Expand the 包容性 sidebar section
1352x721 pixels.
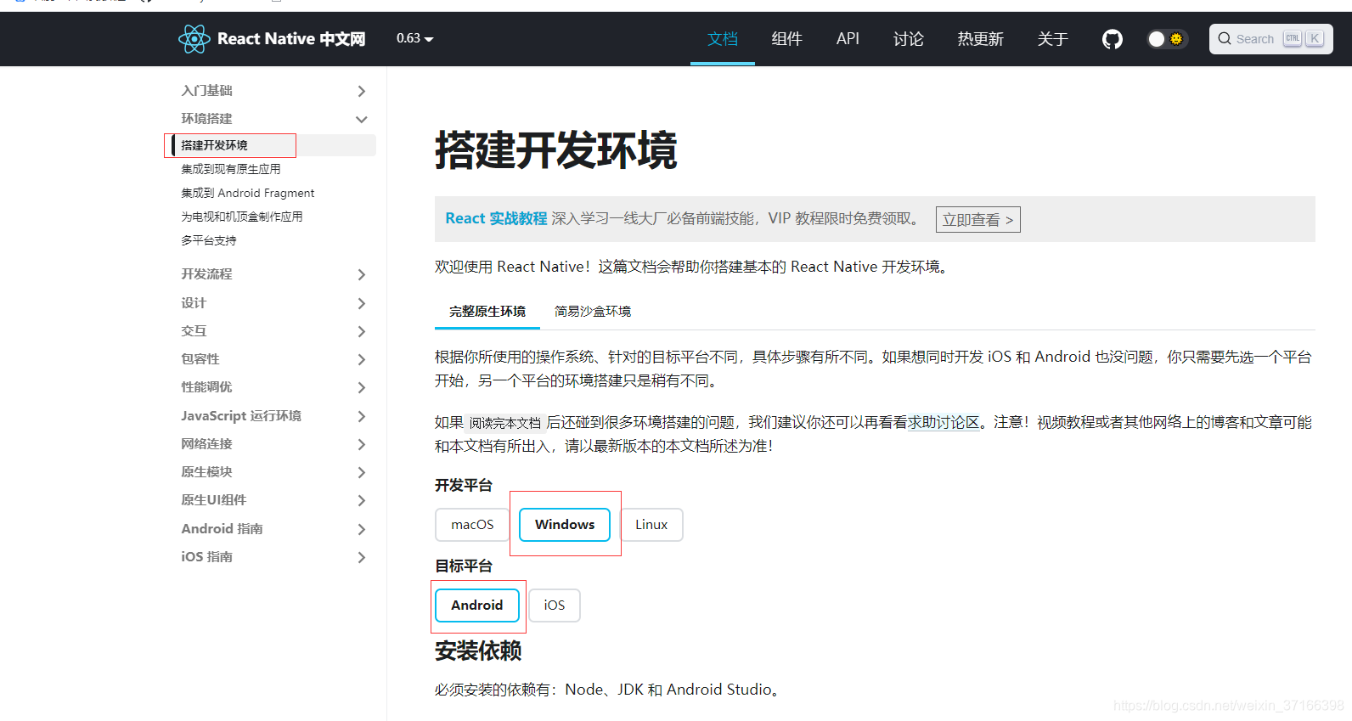pyautogui.click(x=273, y=359)
